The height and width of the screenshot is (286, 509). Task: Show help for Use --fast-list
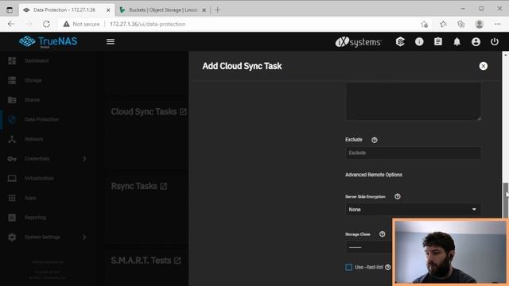[387, 267]
